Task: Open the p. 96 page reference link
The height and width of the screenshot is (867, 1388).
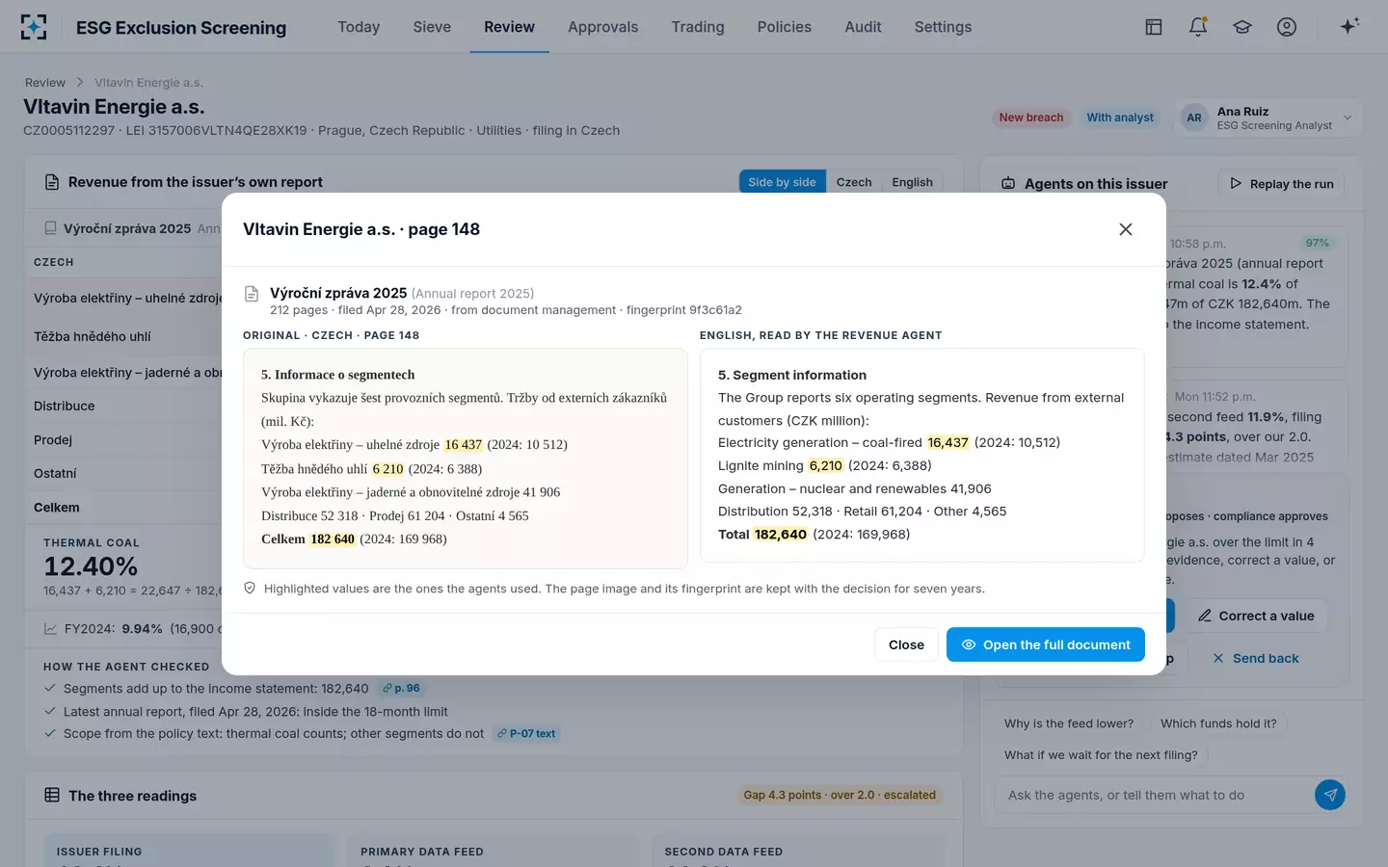Action: click(x=401, y=688)
